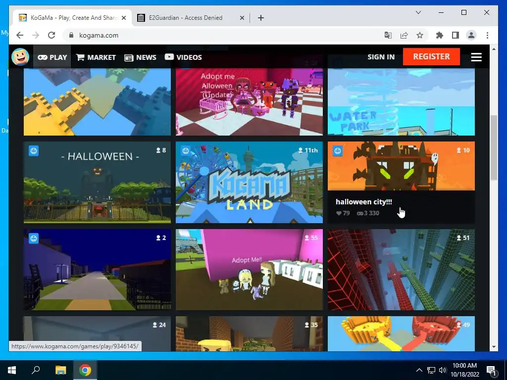The width and height of the screenshot is (507, 380).
Task: Open Windows taskbar search
Action: pos(36,370)
